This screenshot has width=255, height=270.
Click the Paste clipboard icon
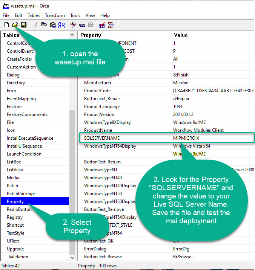pos(53,25)
